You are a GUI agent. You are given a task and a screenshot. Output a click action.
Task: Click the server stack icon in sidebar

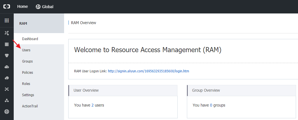[7, 44]
